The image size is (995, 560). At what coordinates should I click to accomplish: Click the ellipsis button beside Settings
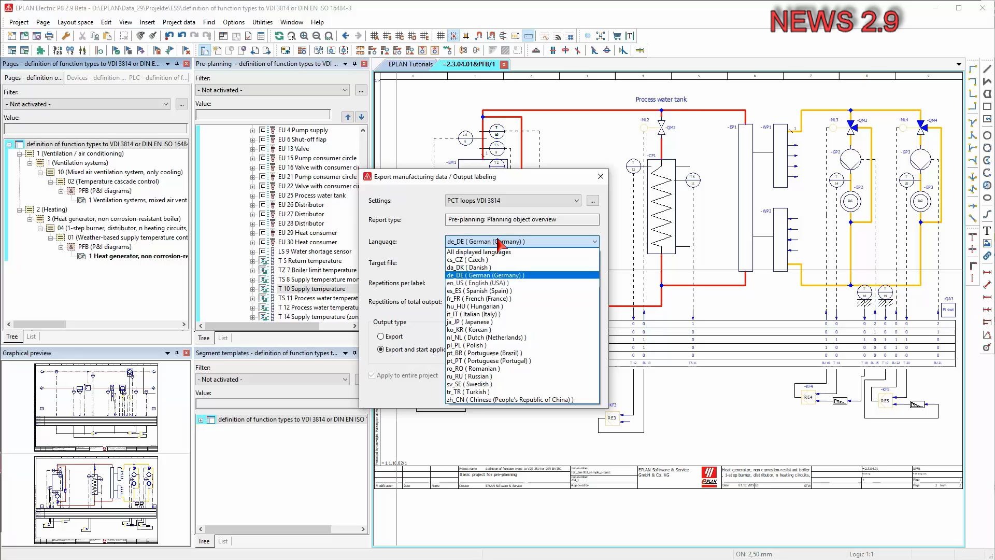(x=592, y=201)
